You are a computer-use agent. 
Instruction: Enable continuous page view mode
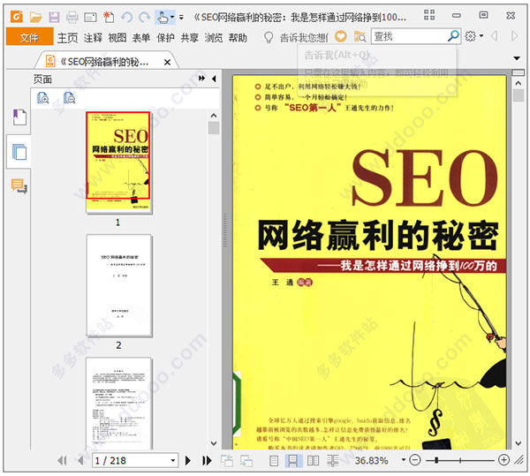tap(292, 460)
